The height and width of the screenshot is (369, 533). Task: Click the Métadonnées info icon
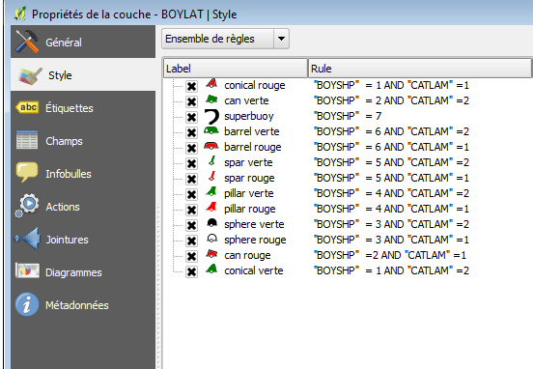click(27, 304)
